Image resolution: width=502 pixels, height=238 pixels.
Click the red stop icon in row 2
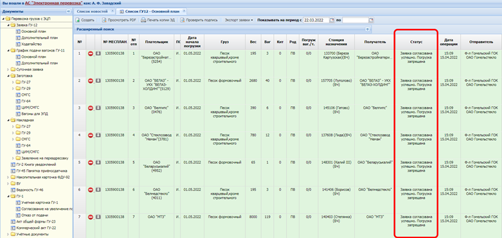pyautogui.click(x=90, y=80)
